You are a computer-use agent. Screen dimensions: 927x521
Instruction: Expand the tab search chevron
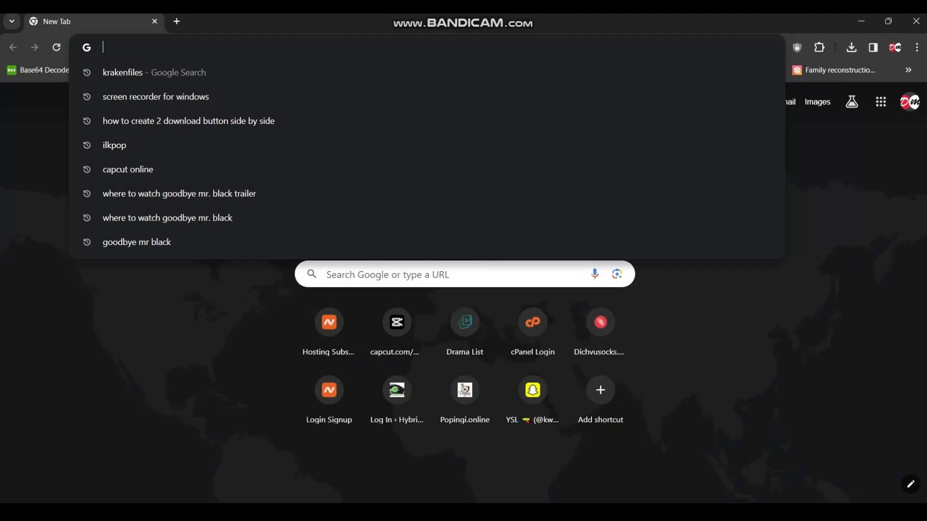tap(12, 21)
